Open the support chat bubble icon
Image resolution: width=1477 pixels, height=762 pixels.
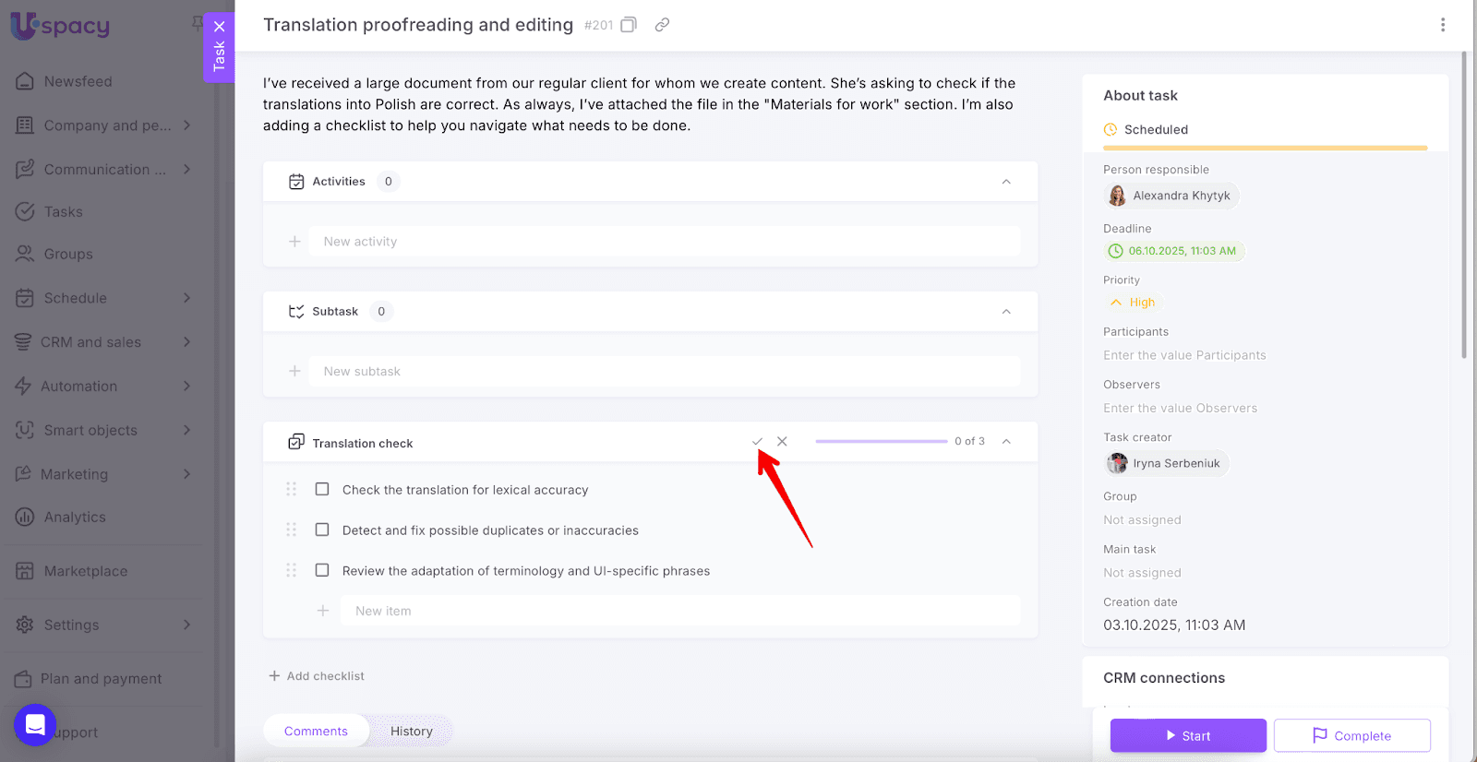[x=35, y=725]
